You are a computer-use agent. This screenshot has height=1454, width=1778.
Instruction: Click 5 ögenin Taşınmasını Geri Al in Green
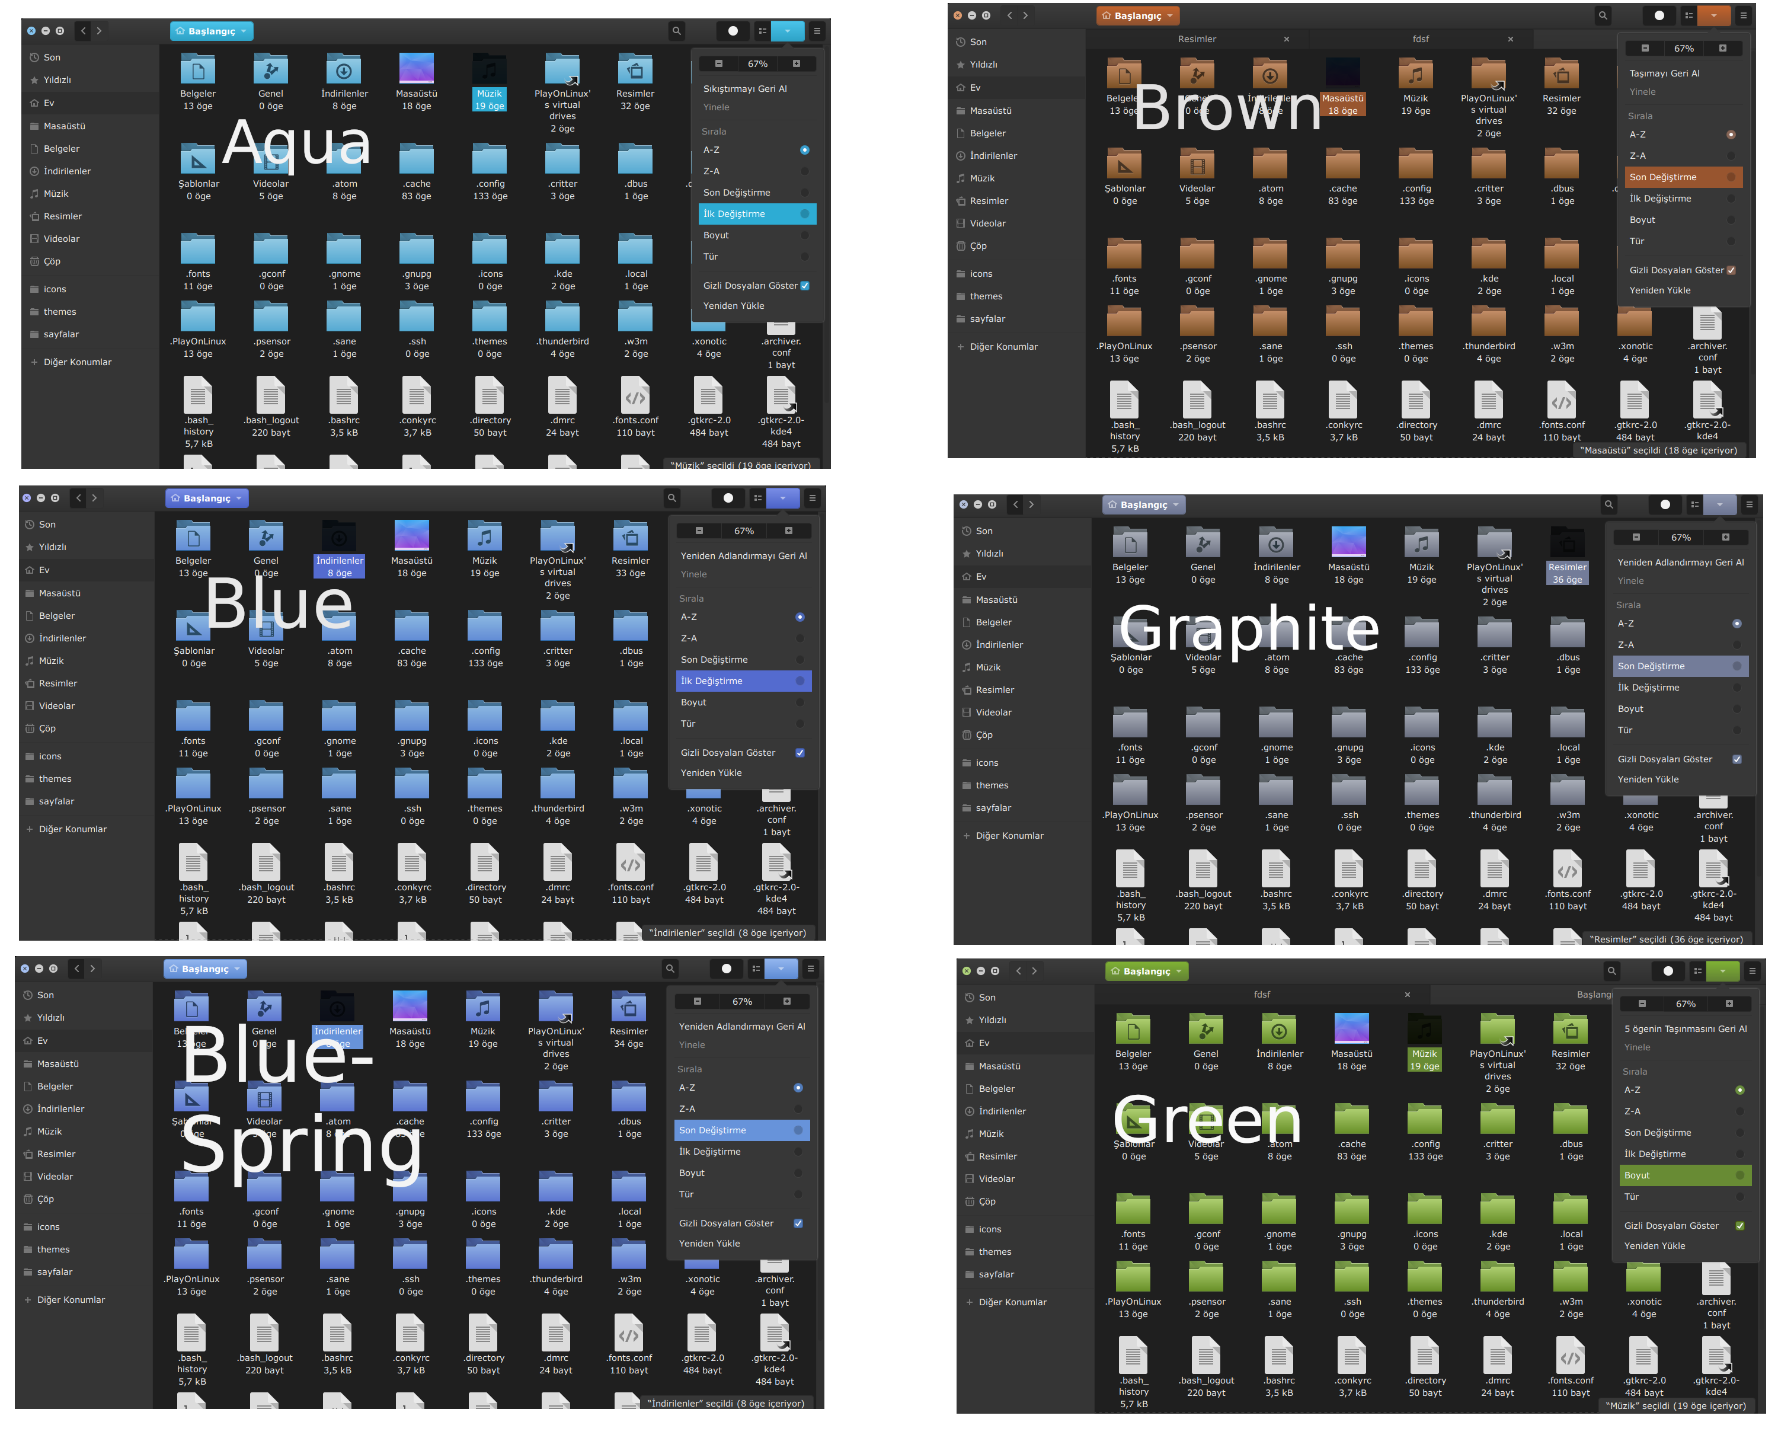point(1685,1028)
